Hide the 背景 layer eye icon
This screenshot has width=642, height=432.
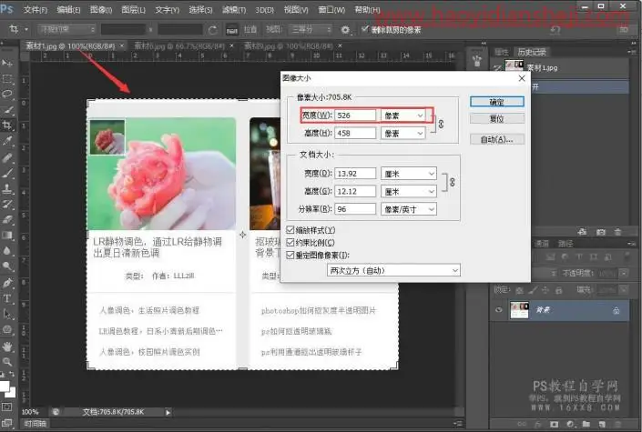[498, 310]
